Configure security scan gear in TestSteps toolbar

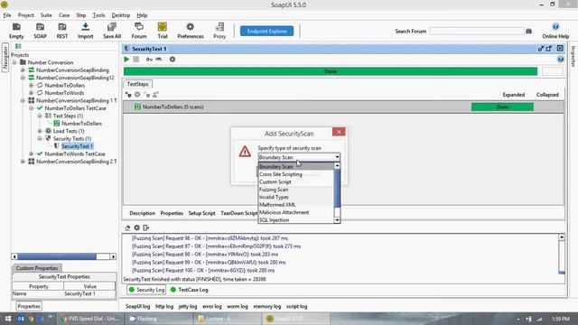137,95
